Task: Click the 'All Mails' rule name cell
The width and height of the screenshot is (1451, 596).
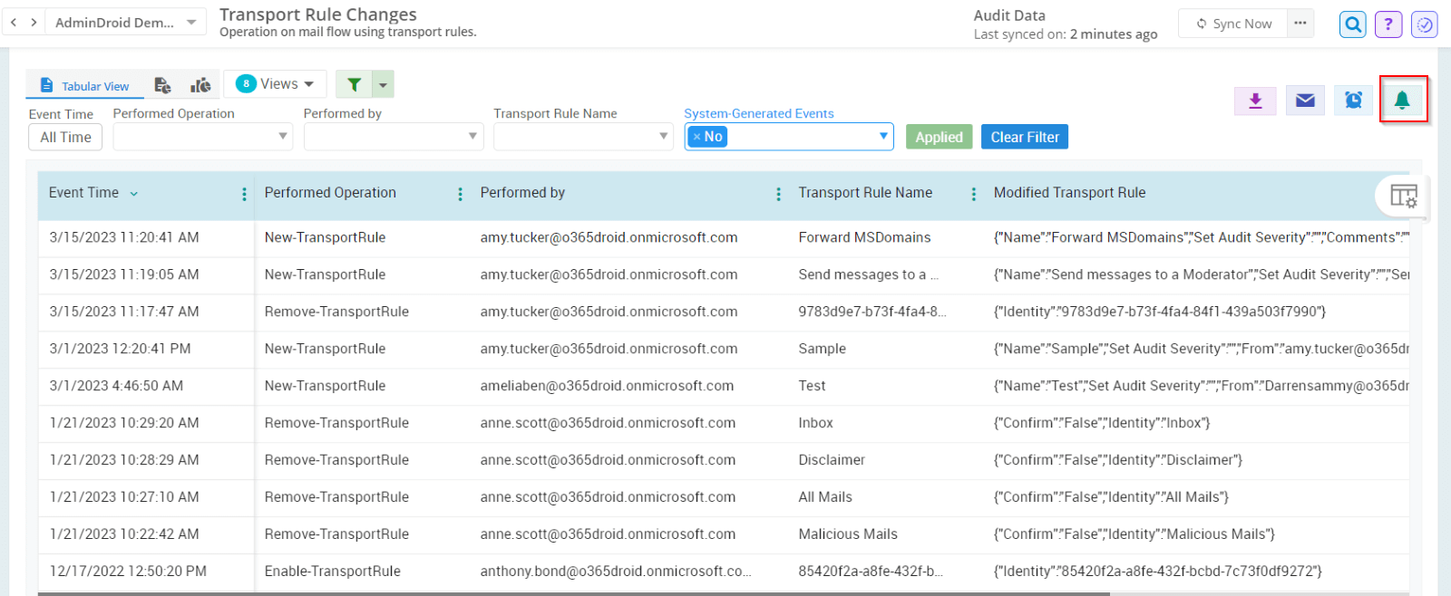Action: 825,497
